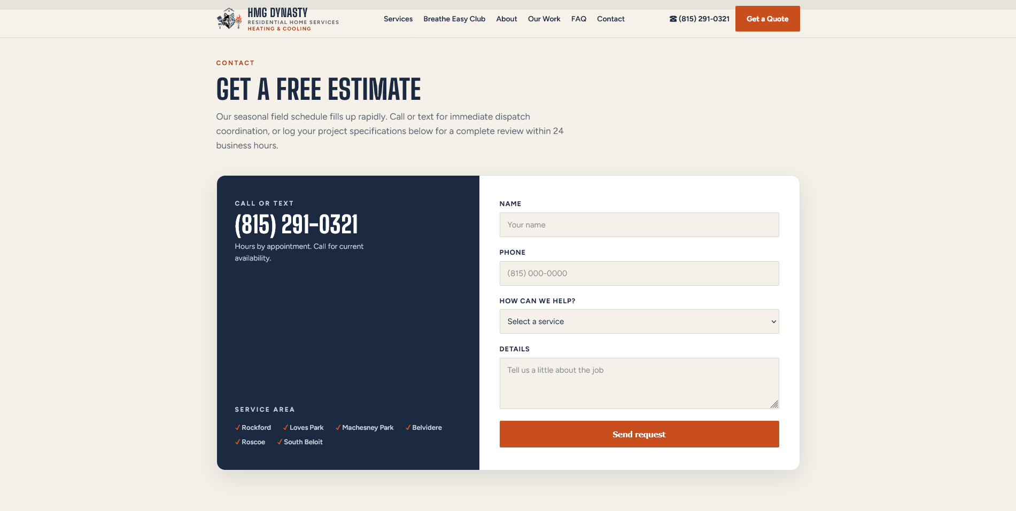Open the Select a service dropdown
This screenshot has height=511, width=1016.
[639, 321]
